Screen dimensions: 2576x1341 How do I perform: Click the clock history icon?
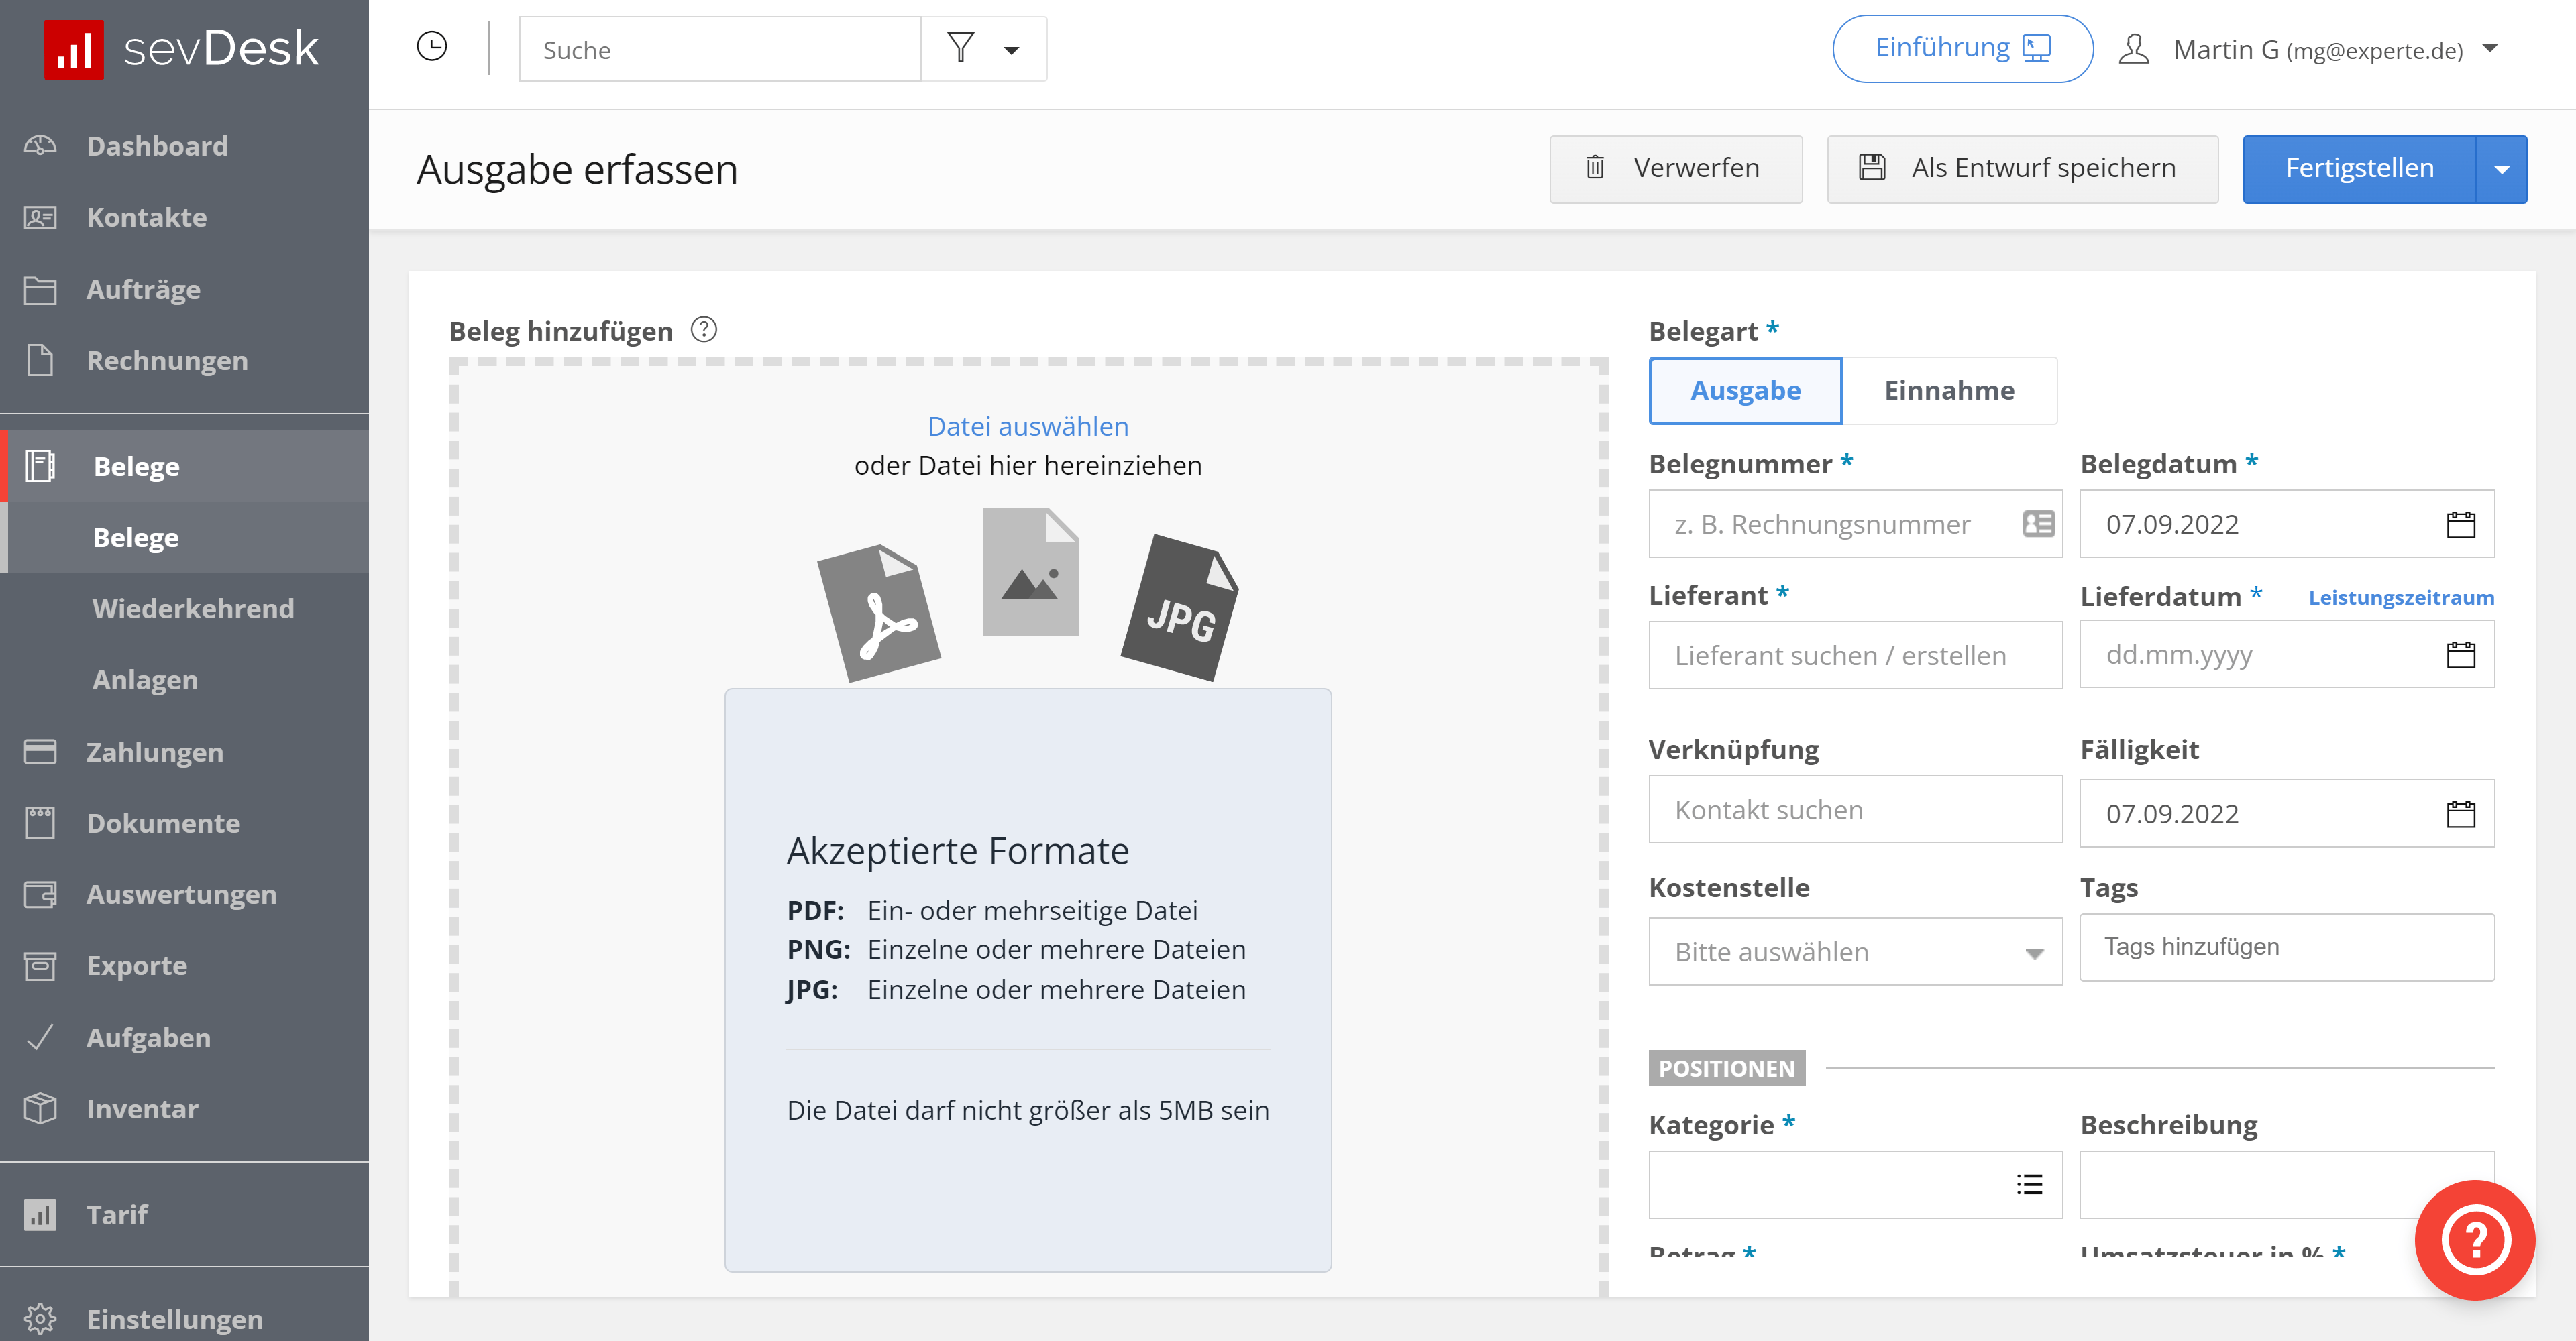coord(431,47)
